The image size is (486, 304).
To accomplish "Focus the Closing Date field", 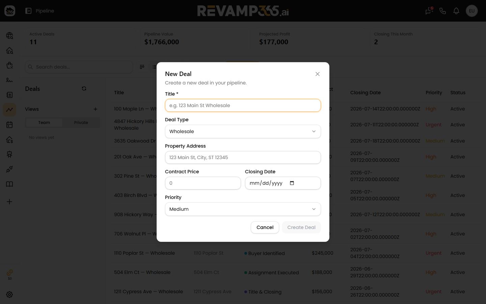I will [283, 183].
